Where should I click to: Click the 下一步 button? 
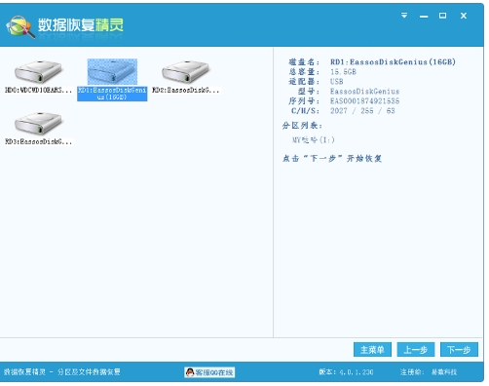(x=459, y=350)
